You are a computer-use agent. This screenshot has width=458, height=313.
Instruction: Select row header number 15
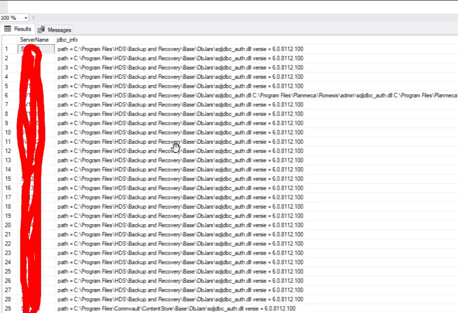(10, 179)
